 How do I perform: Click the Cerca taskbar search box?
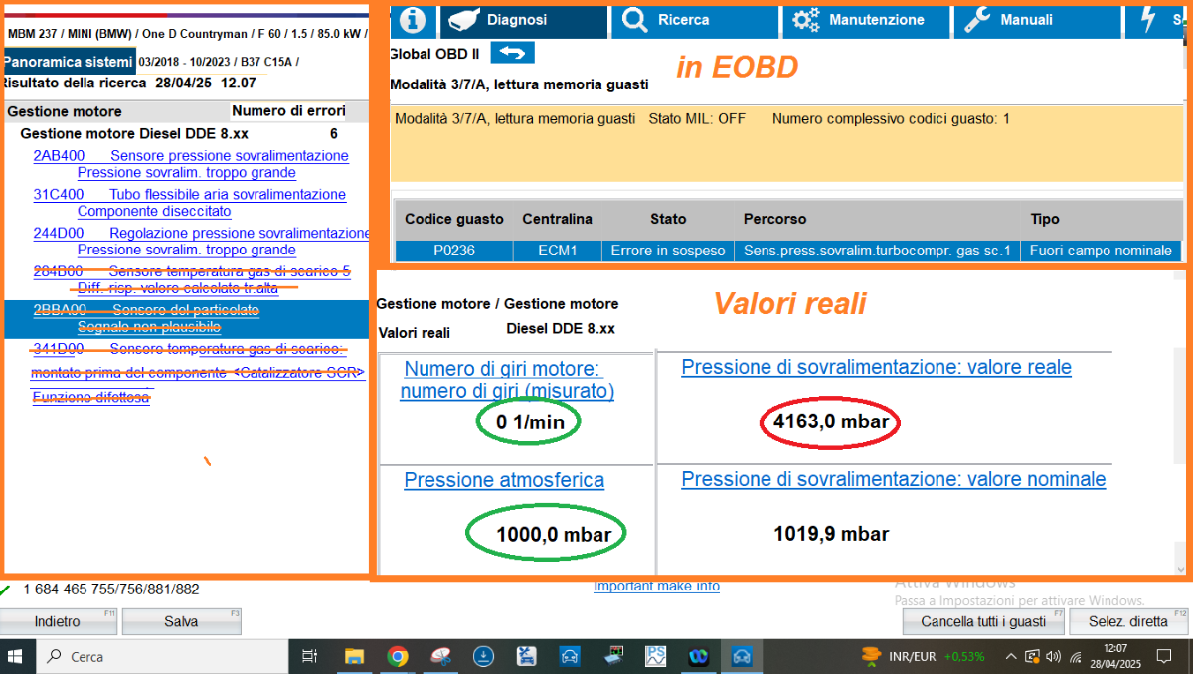[x=162, y=657]
